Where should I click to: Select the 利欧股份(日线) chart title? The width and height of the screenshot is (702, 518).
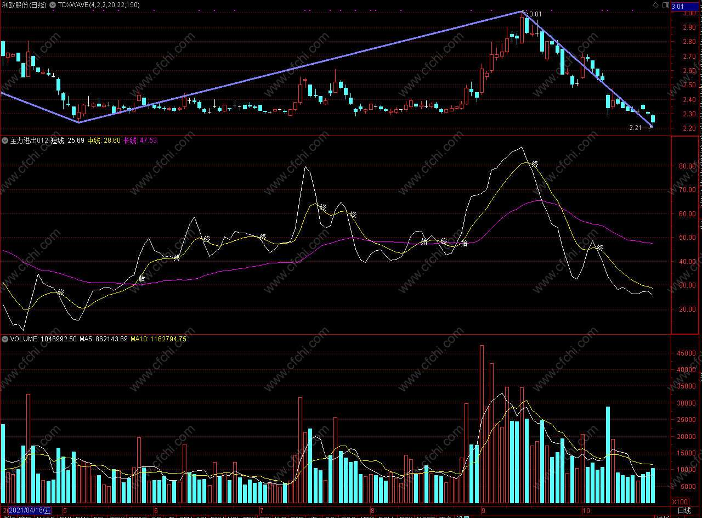(24, 5)
